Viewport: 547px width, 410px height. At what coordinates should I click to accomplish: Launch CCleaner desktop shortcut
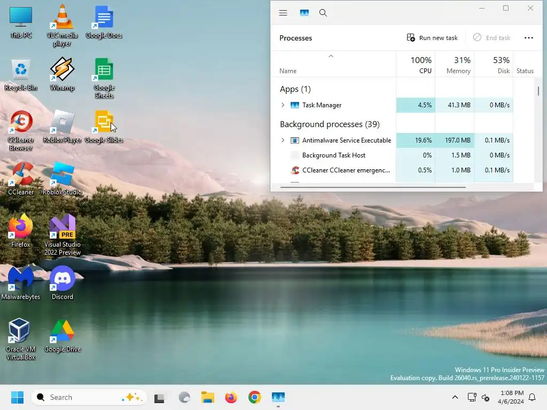pyautogui.click(x=21, y=179)
